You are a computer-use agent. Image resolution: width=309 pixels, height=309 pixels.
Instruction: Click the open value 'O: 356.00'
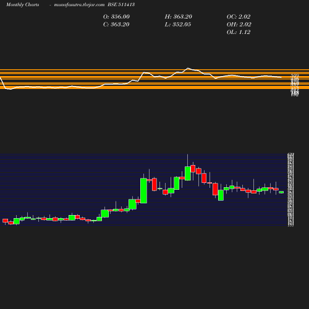pyautogui.click(x=116, y=17)
